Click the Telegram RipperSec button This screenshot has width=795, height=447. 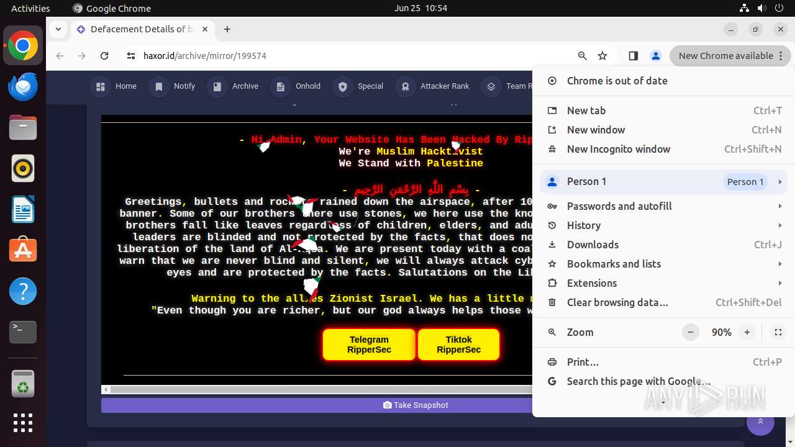click(x=369, y=345)
